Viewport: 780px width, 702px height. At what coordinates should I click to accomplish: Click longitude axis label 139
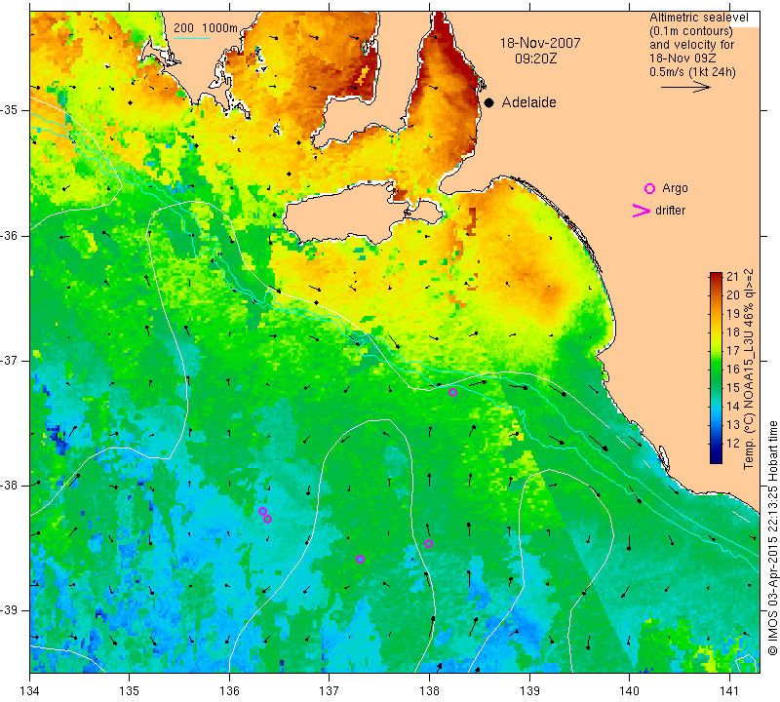(x=529, y=691)
